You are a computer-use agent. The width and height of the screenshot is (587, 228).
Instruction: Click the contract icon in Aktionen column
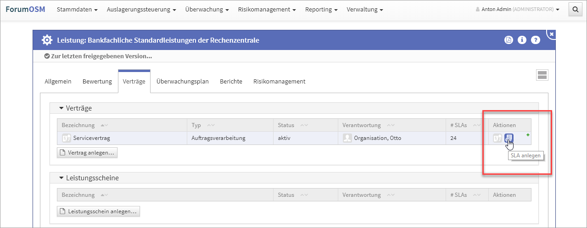[498, 138]
